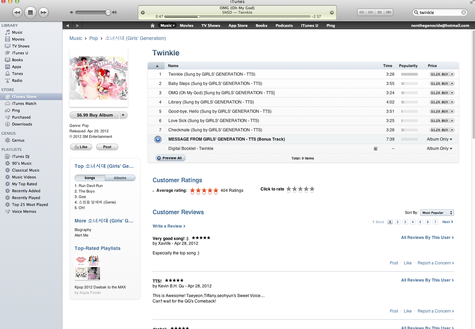Rate album with five stars

point(312,189)
